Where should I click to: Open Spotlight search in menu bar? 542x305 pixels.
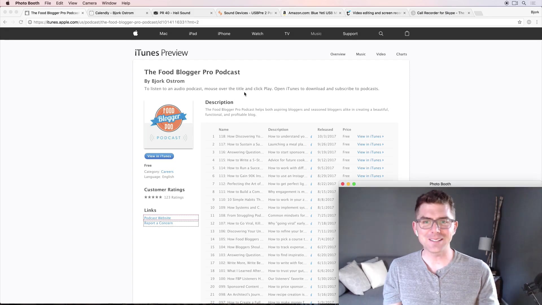(524, 3)
